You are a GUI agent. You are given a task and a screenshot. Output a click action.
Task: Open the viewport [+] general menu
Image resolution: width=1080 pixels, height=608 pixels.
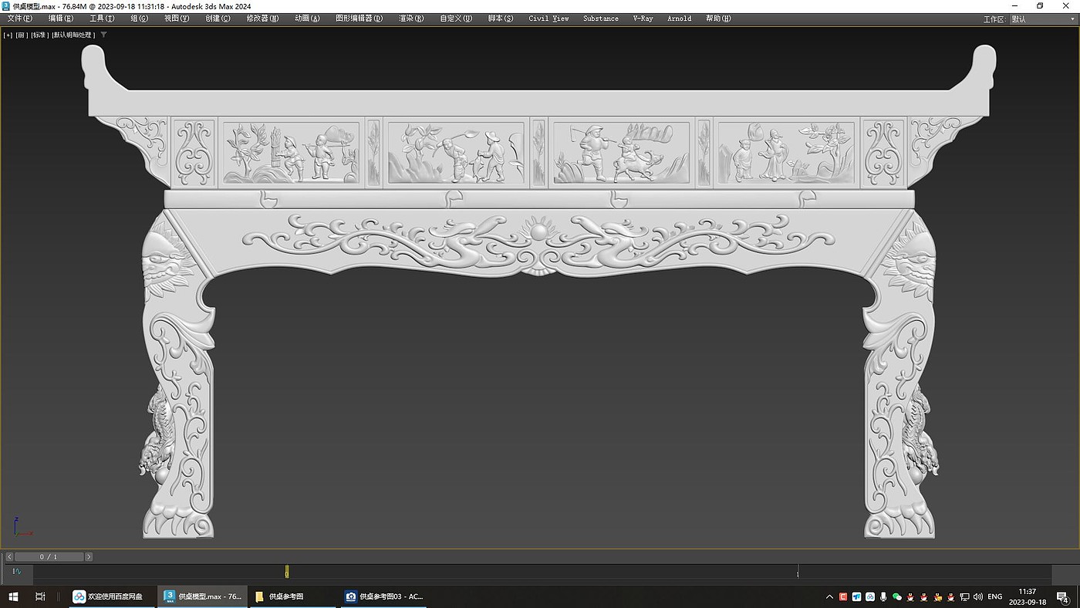pos(8,35)
